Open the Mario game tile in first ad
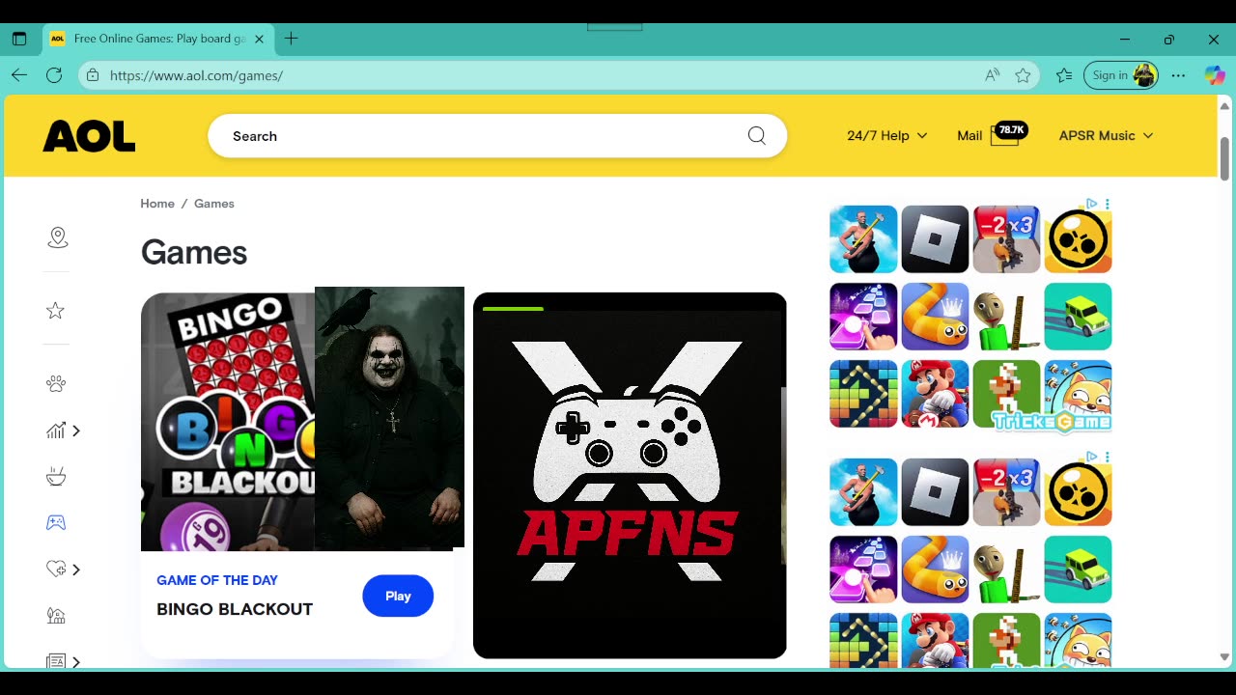 pos(935,394)
